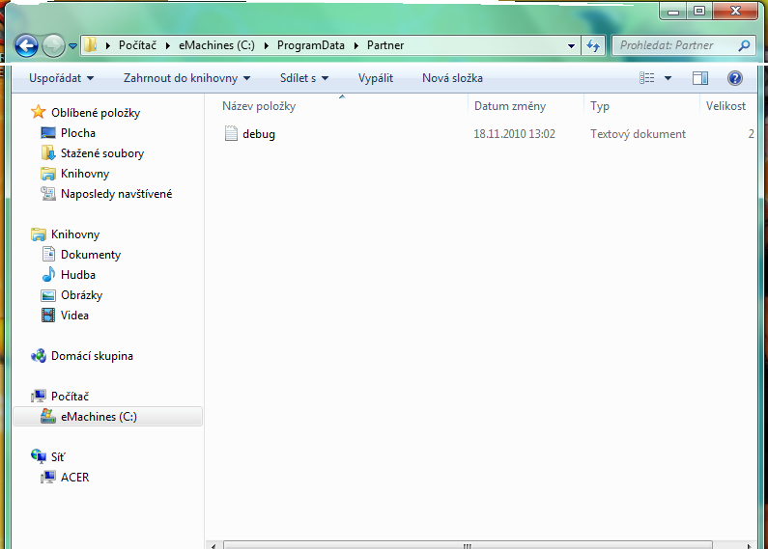The image size is (768, 549).
Task: Open the Help question mark icon
Action: [x=734, y=78]
